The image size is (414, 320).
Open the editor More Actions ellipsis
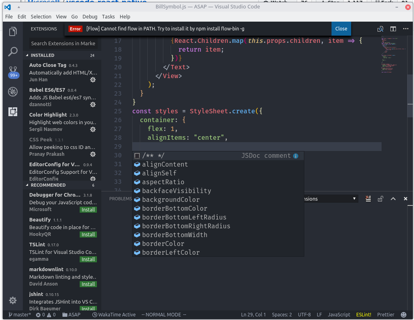406,28
